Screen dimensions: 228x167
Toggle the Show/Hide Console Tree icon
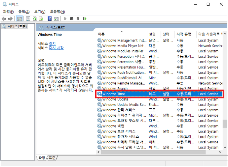click(19, 19)
